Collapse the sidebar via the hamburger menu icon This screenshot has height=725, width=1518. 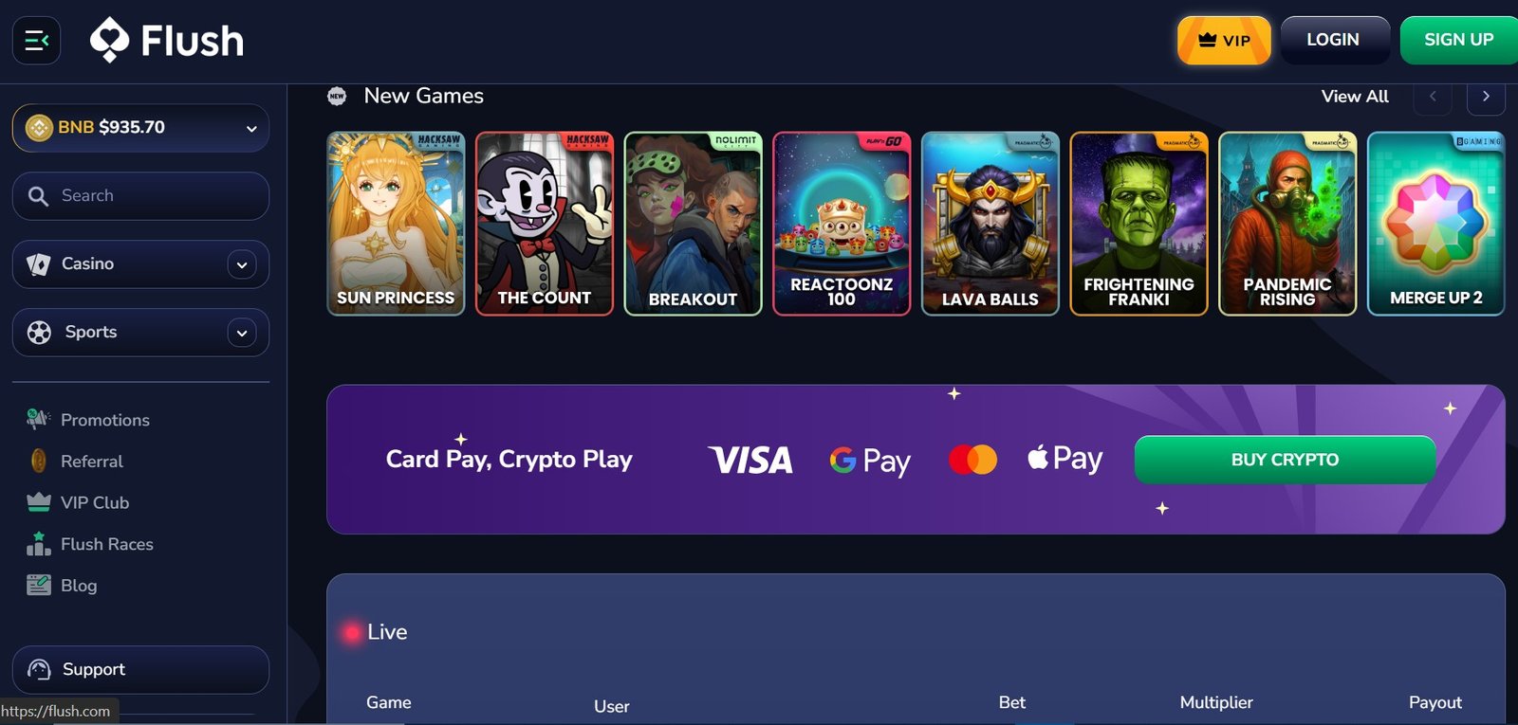tap(36, 41)
